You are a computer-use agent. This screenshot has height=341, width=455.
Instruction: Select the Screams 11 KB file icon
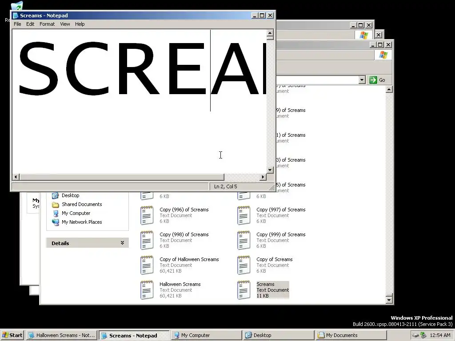(244, 290)
